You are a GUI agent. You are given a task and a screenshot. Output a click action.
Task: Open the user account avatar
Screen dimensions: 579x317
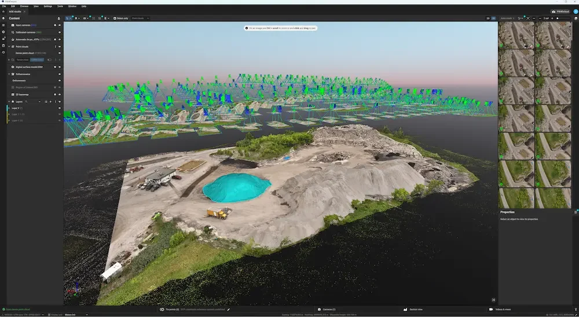[x=576, y=12]
